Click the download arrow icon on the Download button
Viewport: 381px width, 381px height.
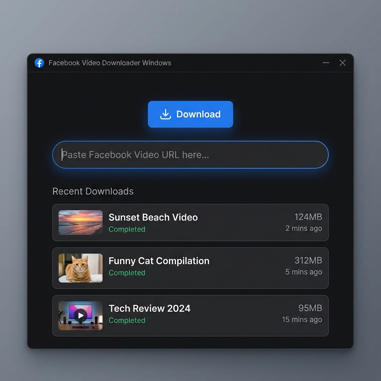[x=166, y=114]
